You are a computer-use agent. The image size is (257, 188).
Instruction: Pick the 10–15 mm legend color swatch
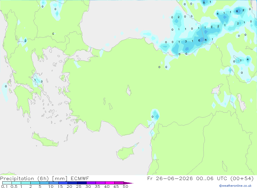pos(54,183)
